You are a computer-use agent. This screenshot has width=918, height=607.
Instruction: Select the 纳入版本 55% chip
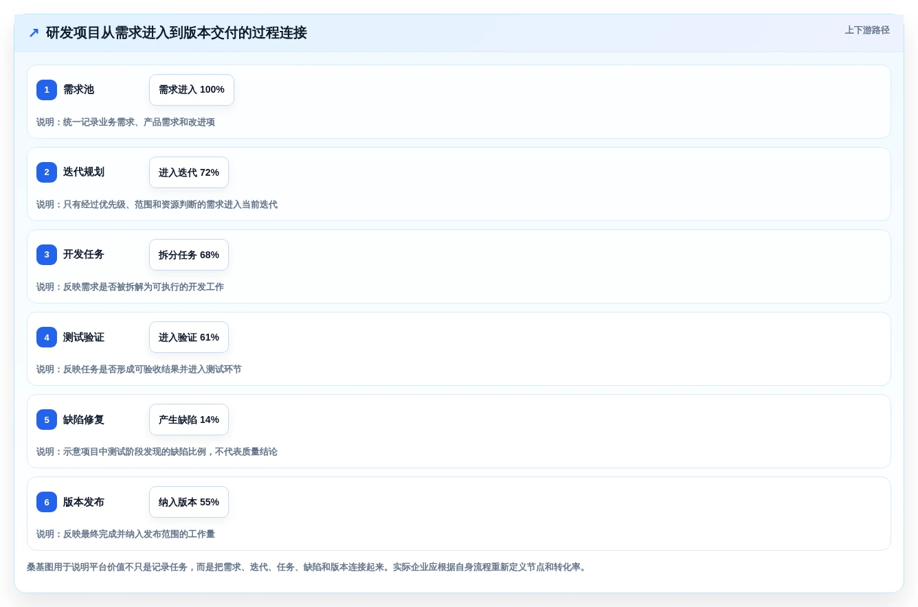click(x=189, y=502)
